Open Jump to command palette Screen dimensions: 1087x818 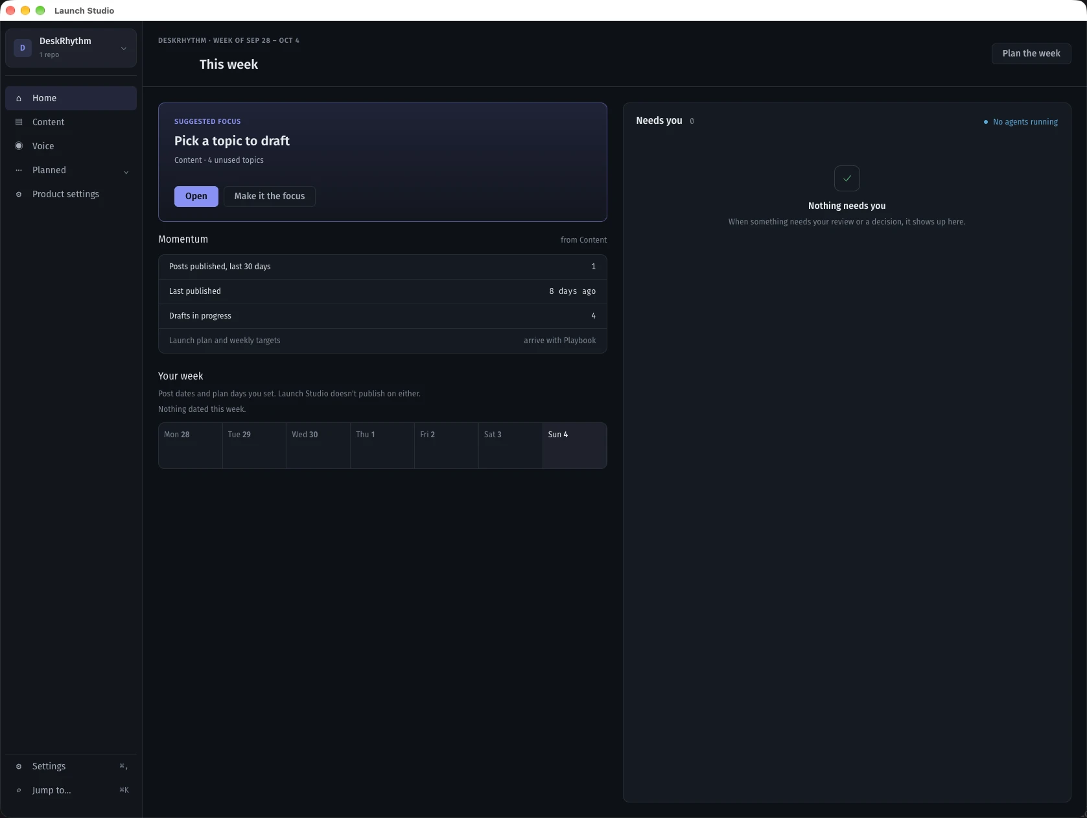[71, 790]
